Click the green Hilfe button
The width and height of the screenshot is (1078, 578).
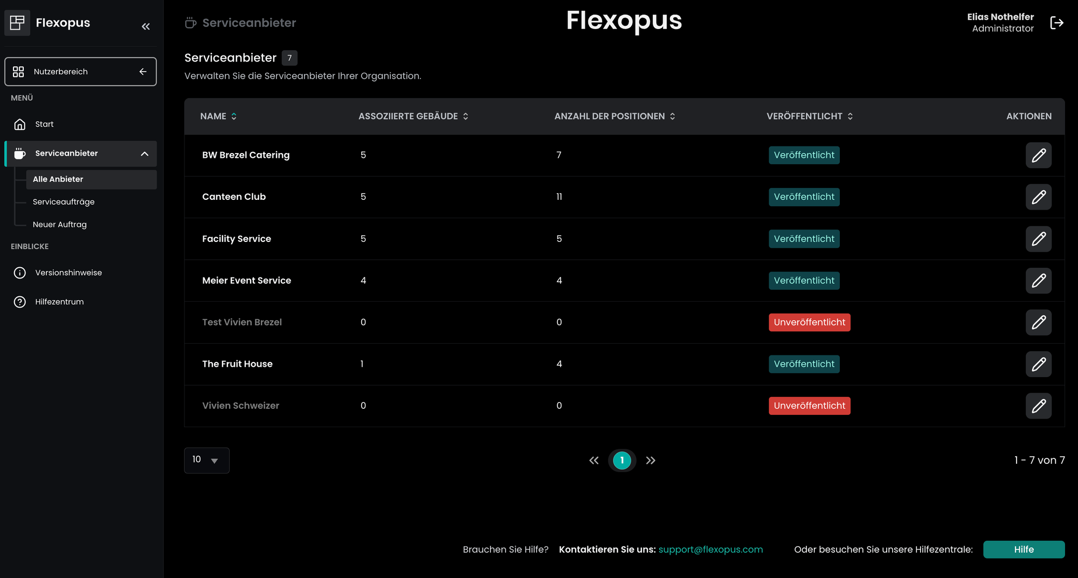coord(1023,549)
